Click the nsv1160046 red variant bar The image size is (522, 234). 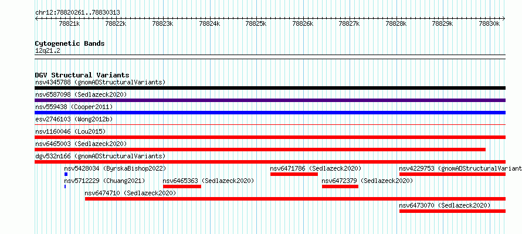pyautogui.click(x=270, y=137)
